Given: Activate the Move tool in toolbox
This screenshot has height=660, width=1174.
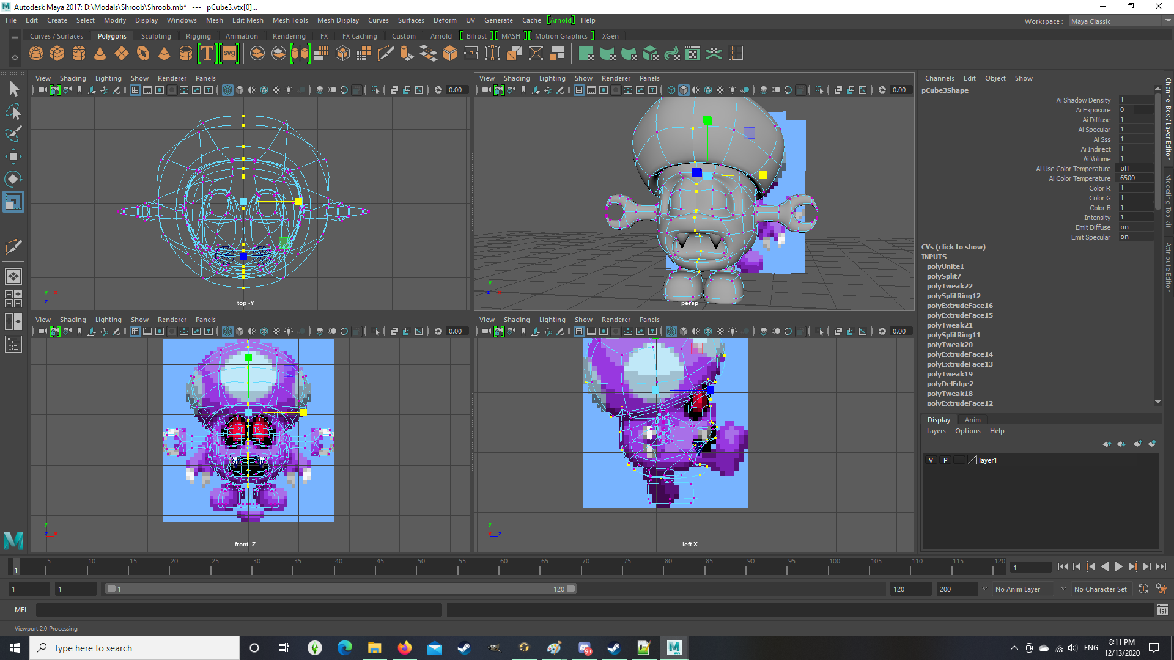Looking at the screenshot, I should (x=13, y=156).
